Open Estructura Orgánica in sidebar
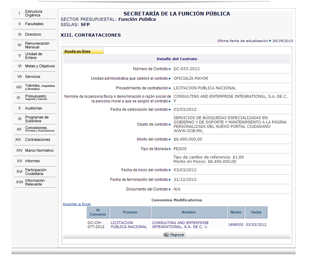Viewport: 317px width, 259px height. tap(34, 13)
